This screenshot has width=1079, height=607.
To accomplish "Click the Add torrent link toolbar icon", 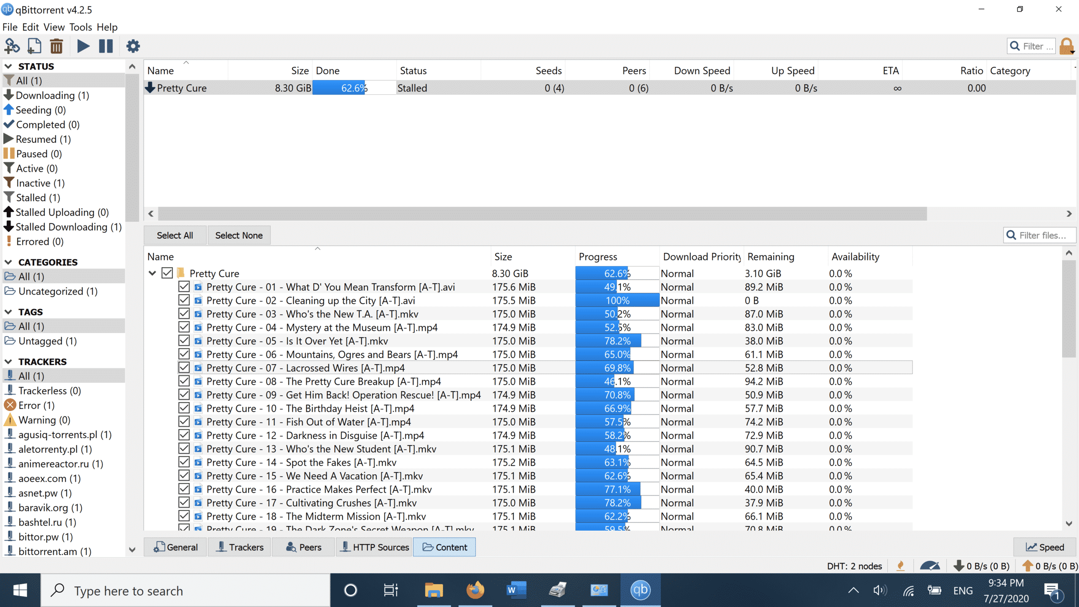I will [12, 46].
